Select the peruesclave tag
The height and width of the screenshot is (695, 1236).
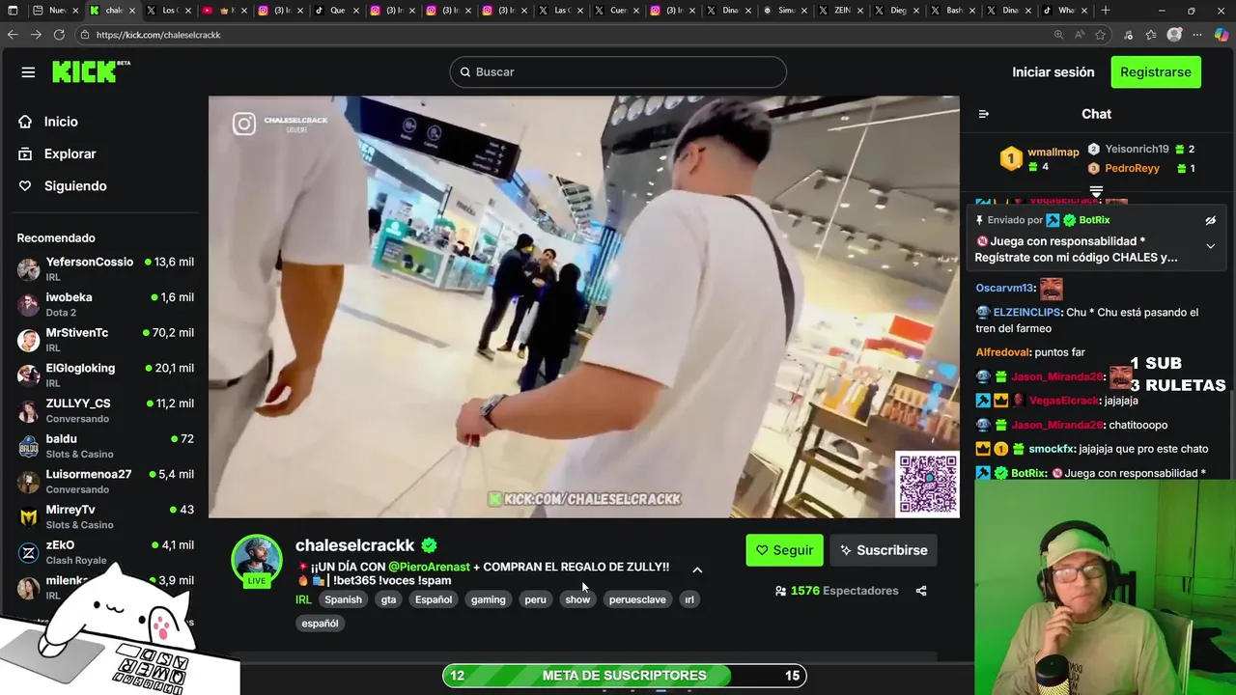(637, 599)
